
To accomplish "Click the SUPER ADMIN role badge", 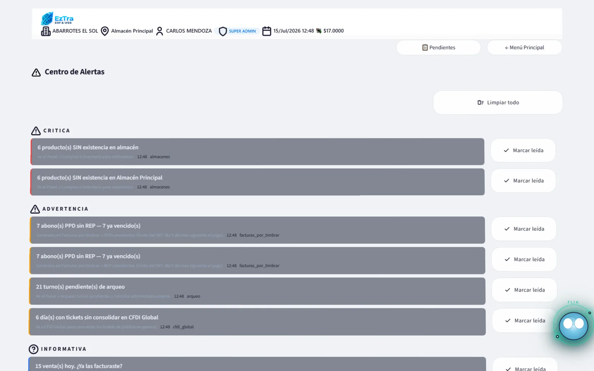I will click(242, 31).
